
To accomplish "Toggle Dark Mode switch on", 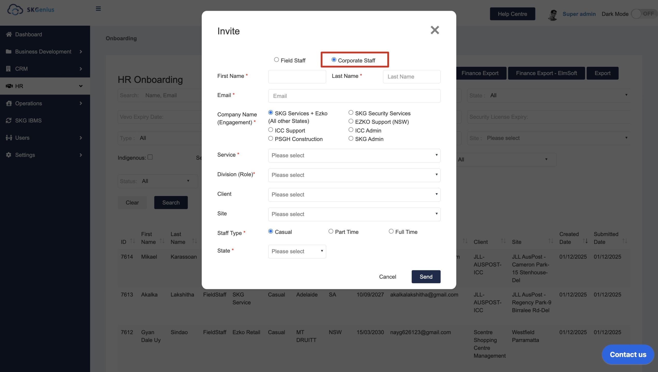I will click(x=643, y=14).
